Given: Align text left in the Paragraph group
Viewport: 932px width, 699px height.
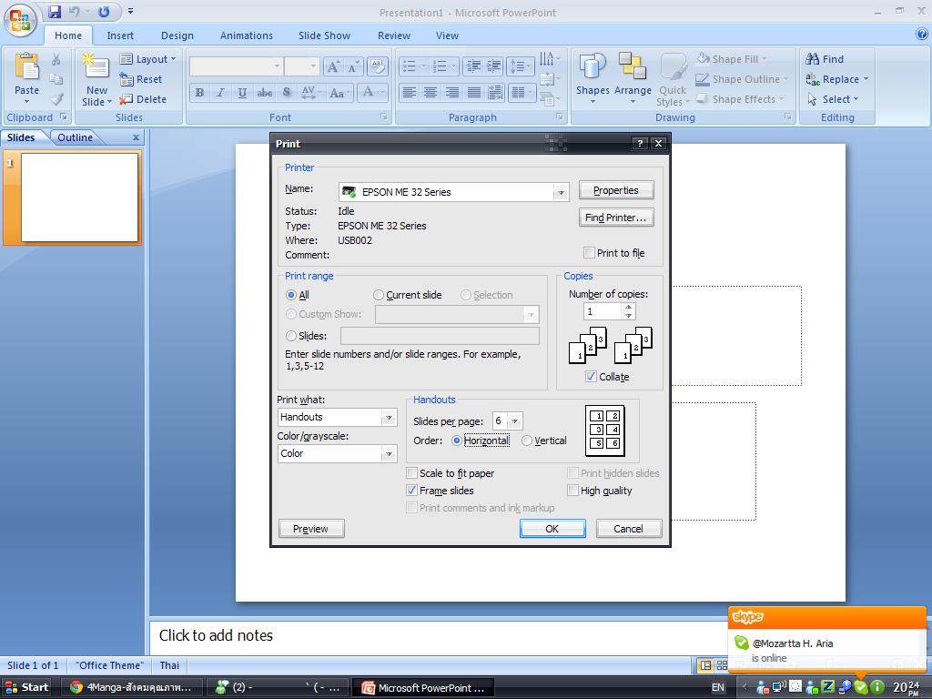Looking at the screenshot, I should tap(409, 93).
